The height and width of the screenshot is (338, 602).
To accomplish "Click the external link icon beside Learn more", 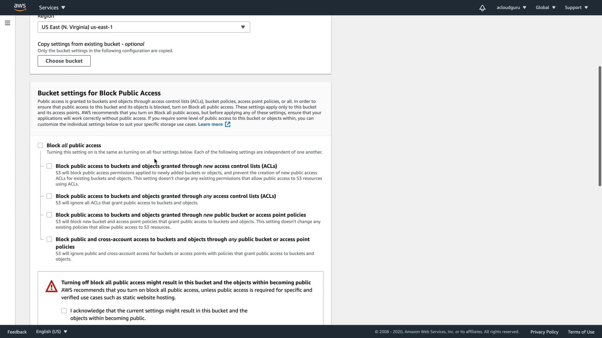I will (228, 125).
